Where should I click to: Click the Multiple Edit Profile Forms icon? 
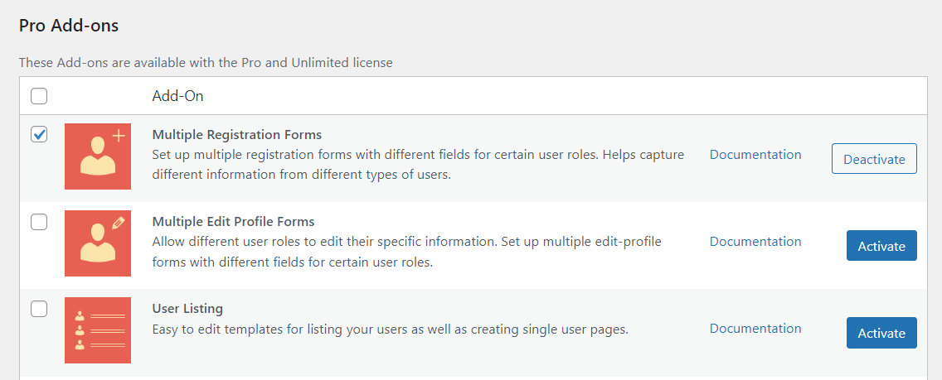(98, 243)
